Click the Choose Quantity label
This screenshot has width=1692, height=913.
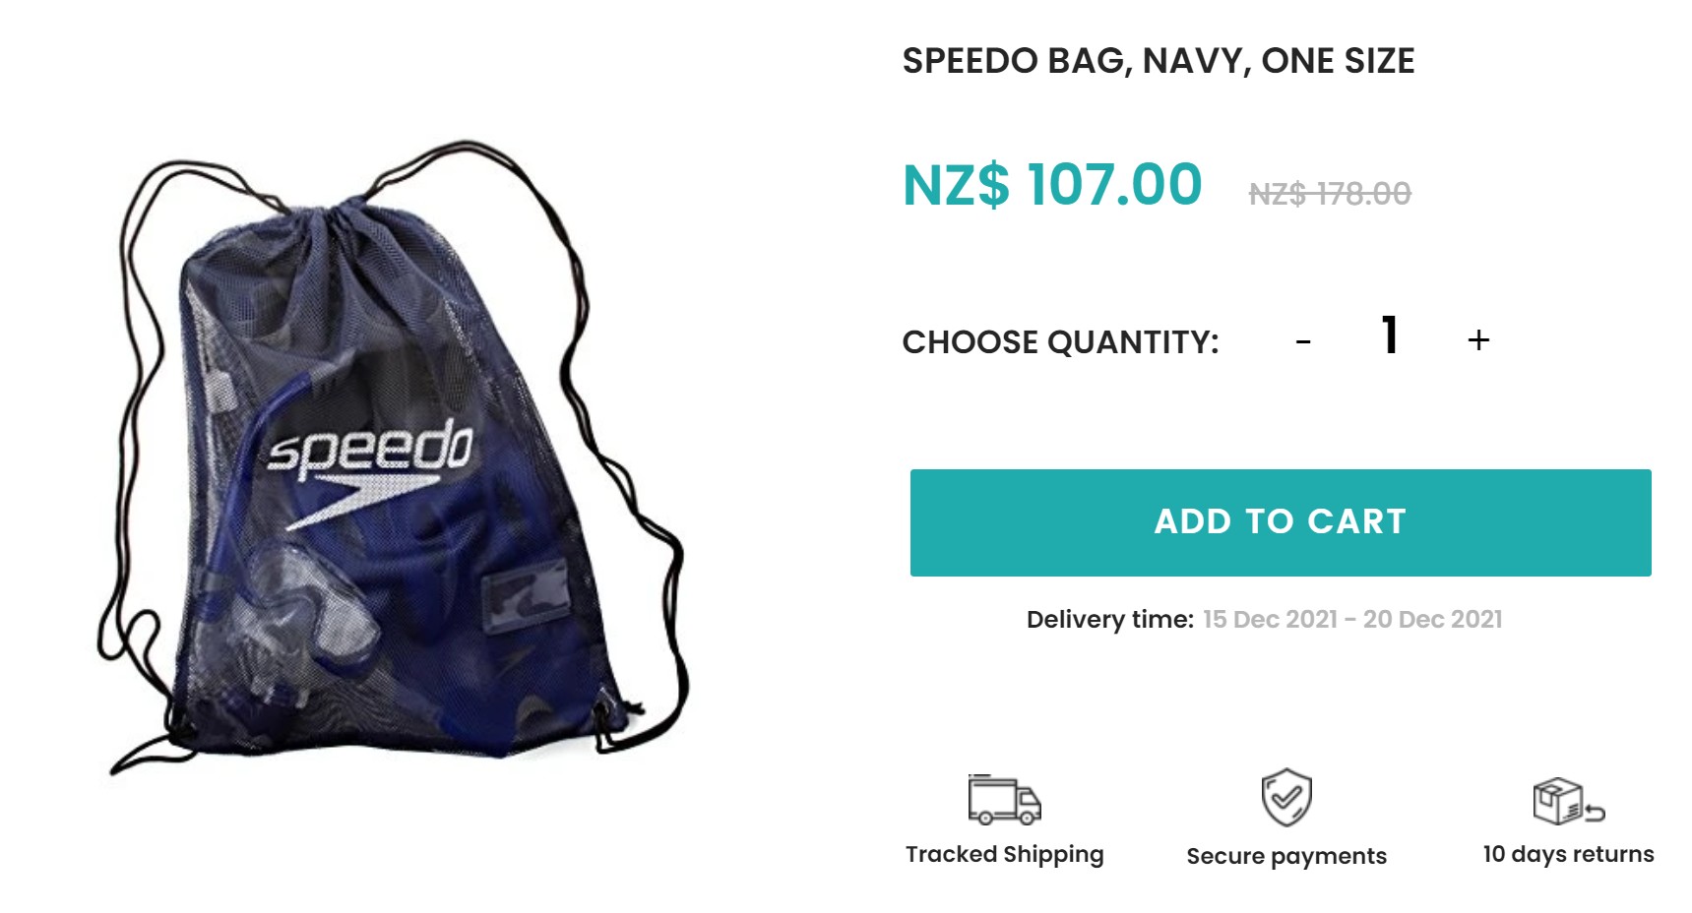1060,342
